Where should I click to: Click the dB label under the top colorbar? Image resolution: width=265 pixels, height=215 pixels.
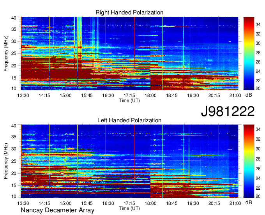click(249, 95)
